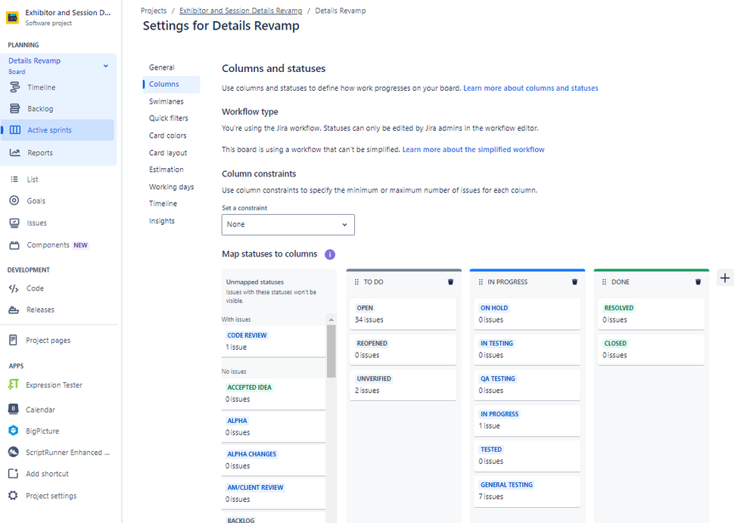
Task: Open the Quick filters settings tab
Action: 168,118
